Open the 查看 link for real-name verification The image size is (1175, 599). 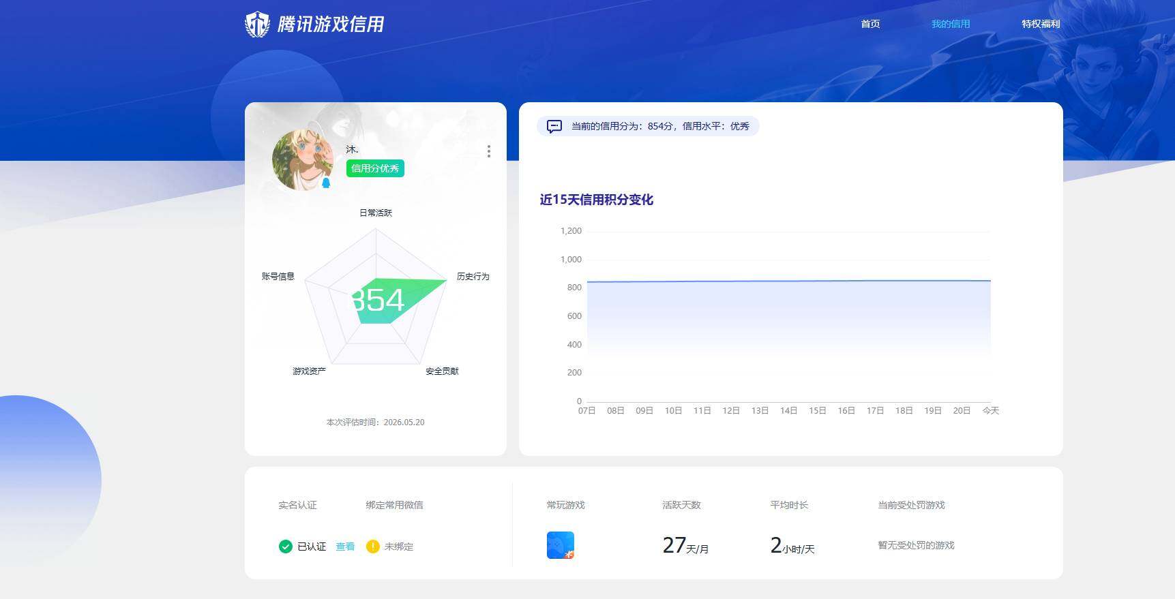345,547
